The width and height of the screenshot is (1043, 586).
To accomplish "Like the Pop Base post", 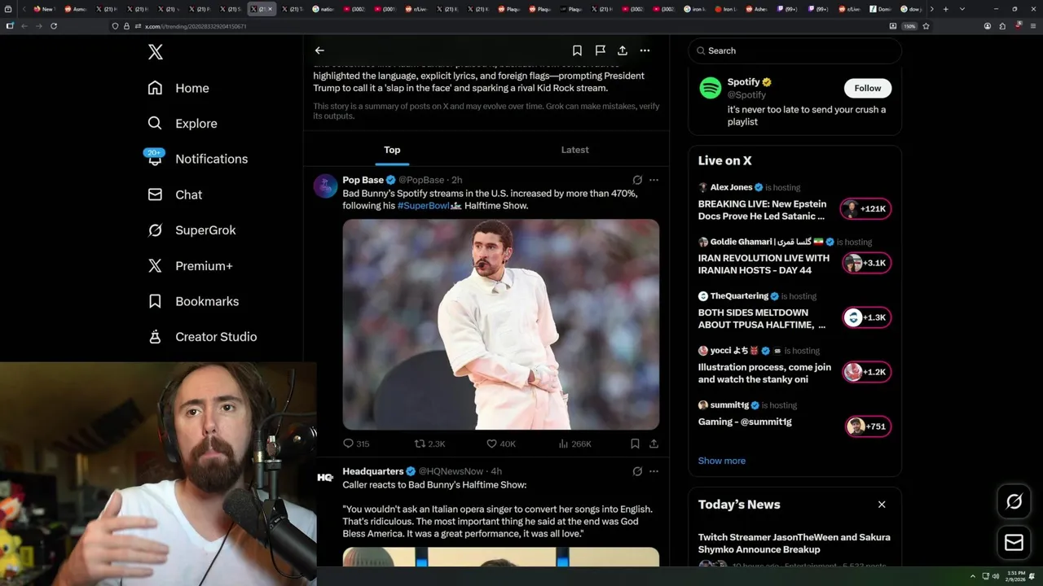I will pos(501,444).
